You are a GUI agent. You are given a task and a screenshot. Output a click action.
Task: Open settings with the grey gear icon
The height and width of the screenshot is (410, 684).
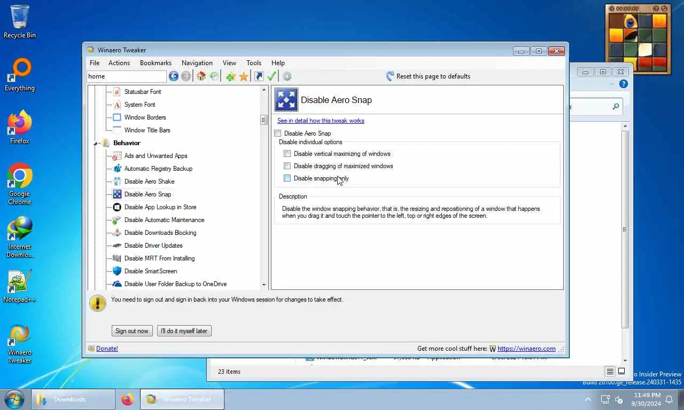tap(287, 76)
